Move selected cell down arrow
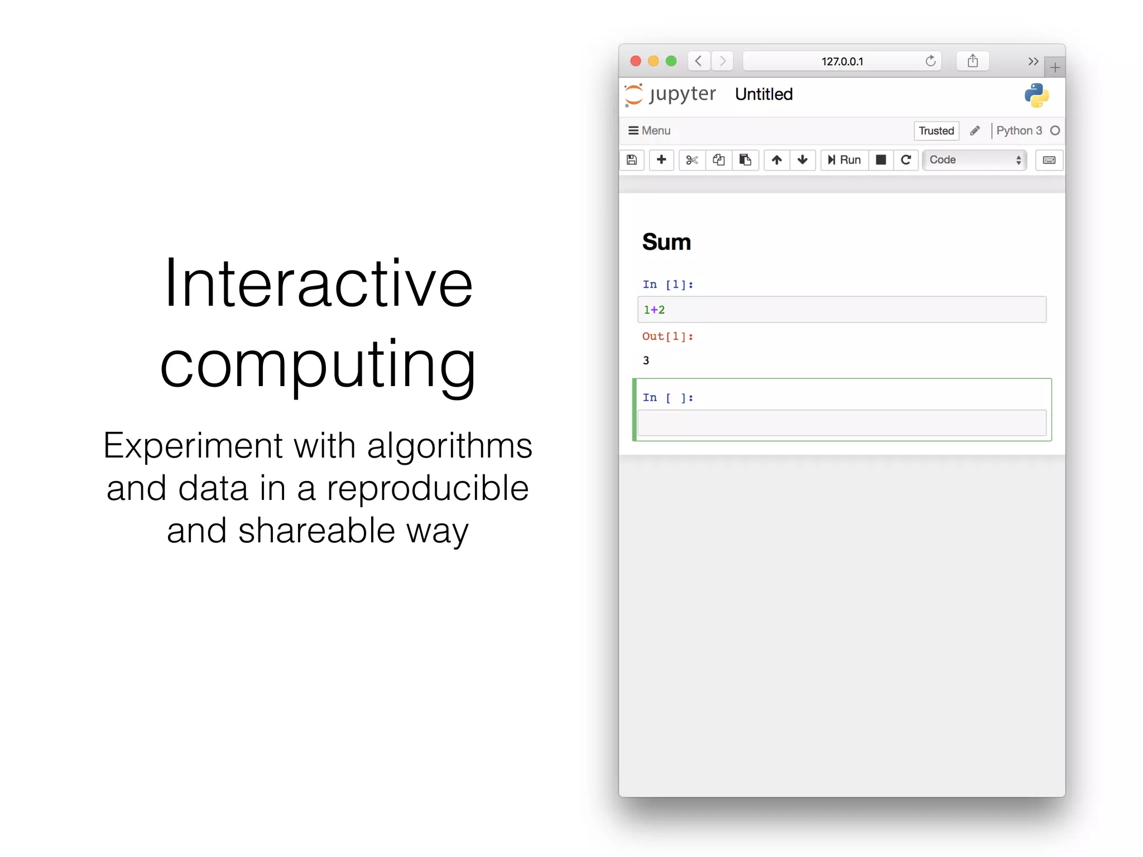This screenshot has width=1143, height=857. point(803,160)
